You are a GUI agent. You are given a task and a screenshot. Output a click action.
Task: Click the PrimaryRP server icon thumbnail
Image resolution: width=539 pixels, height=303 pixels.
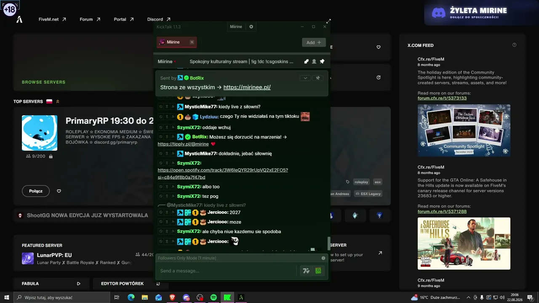click(x=40, y=133)
